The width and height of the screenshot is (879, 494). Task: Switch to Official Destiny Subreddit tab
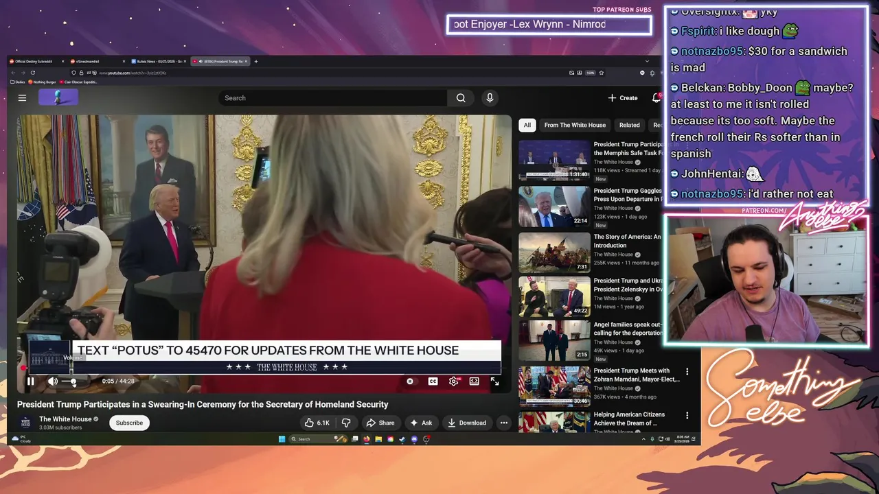pos(34,62)
